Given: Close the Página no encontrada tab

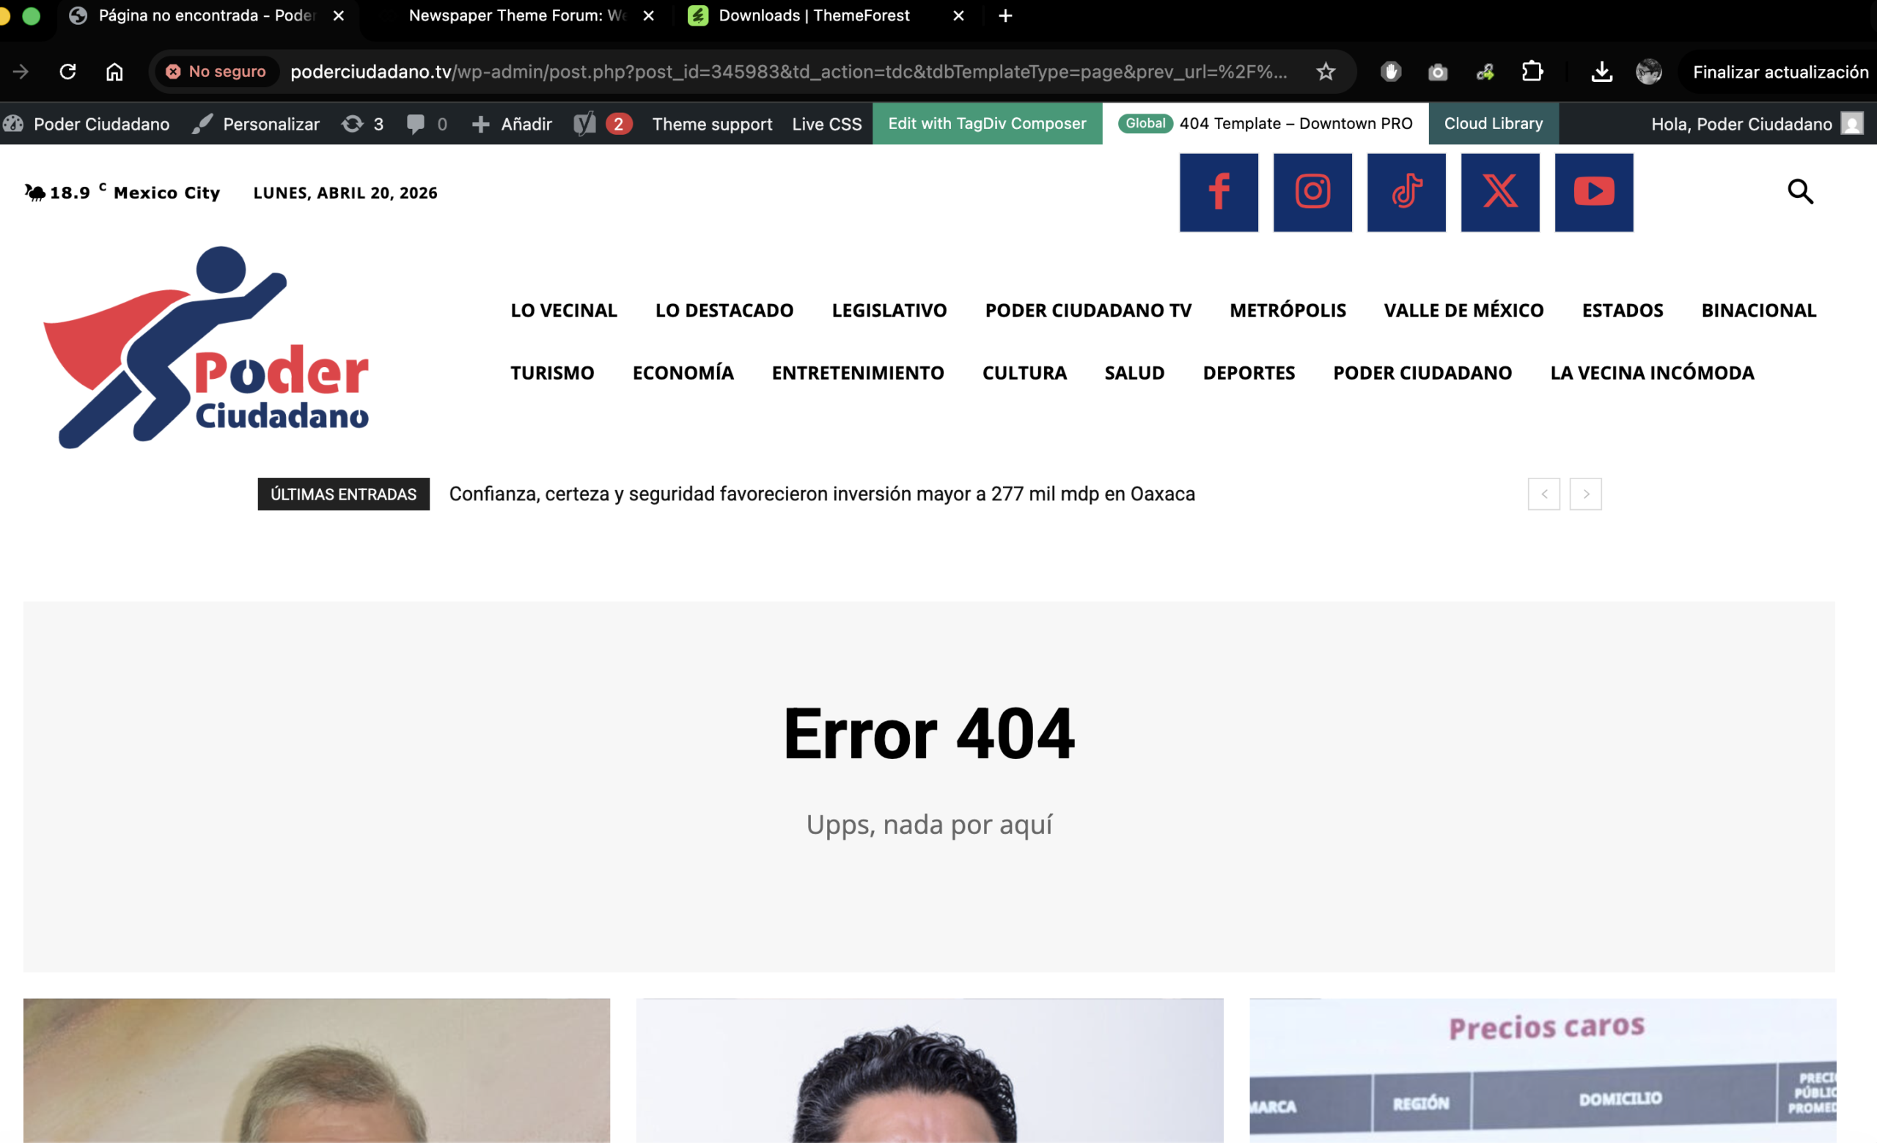Looking at the screenshot, I should (338, 16).
